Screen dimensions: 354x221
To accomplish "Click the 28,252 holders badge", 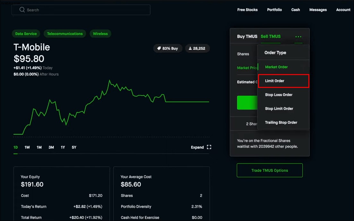I will point(197,48).
